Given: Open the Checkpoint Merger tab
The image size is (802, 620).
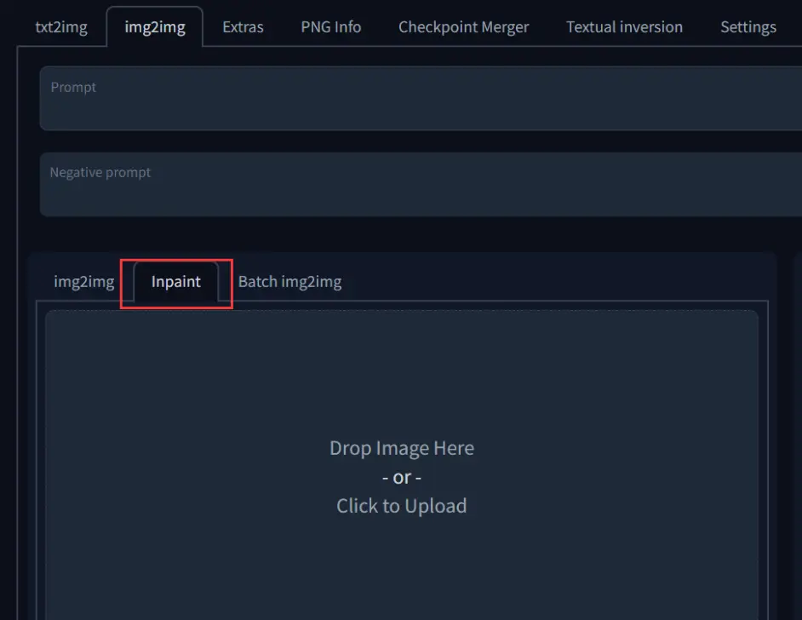Looking at the screenshot, I should [463, 27].
